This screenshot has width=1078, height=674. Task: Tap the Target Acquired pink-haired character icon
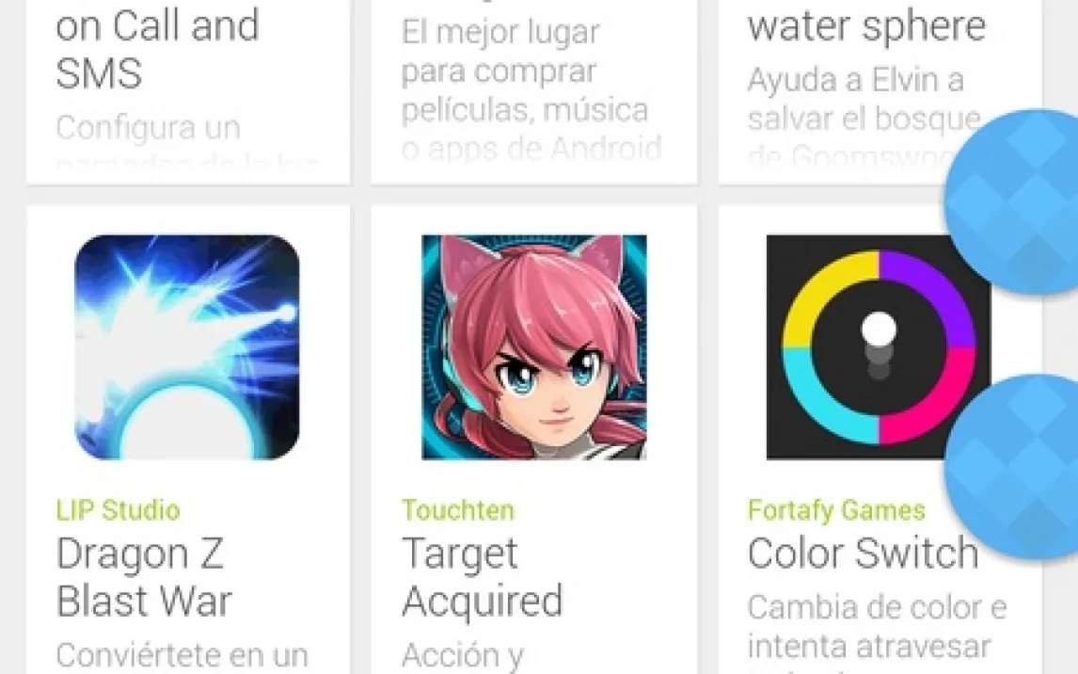coord(534,347)
